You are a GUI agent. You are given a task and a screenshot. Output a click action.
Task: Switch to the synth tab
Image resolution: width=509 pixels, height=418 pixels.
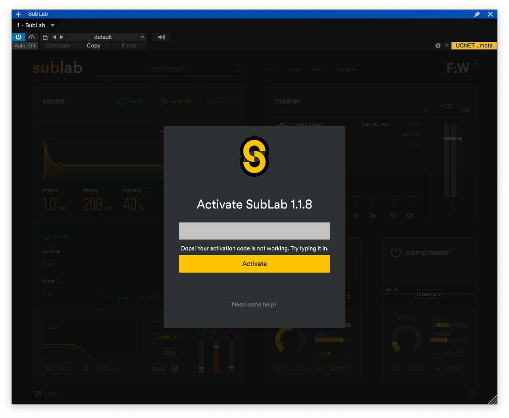click(x=131, y=101)
